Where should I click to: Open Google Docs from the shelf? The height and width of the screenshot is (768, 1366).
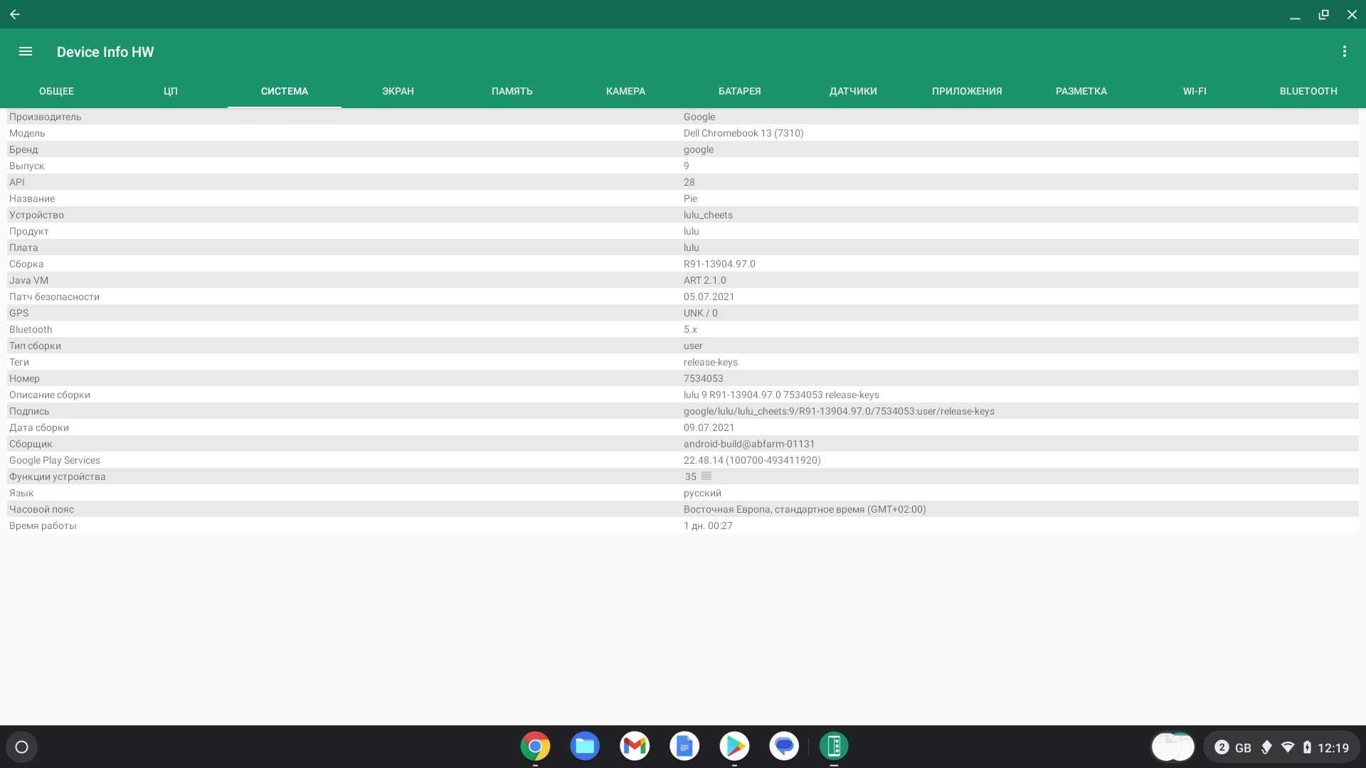[x=684, y=746]
